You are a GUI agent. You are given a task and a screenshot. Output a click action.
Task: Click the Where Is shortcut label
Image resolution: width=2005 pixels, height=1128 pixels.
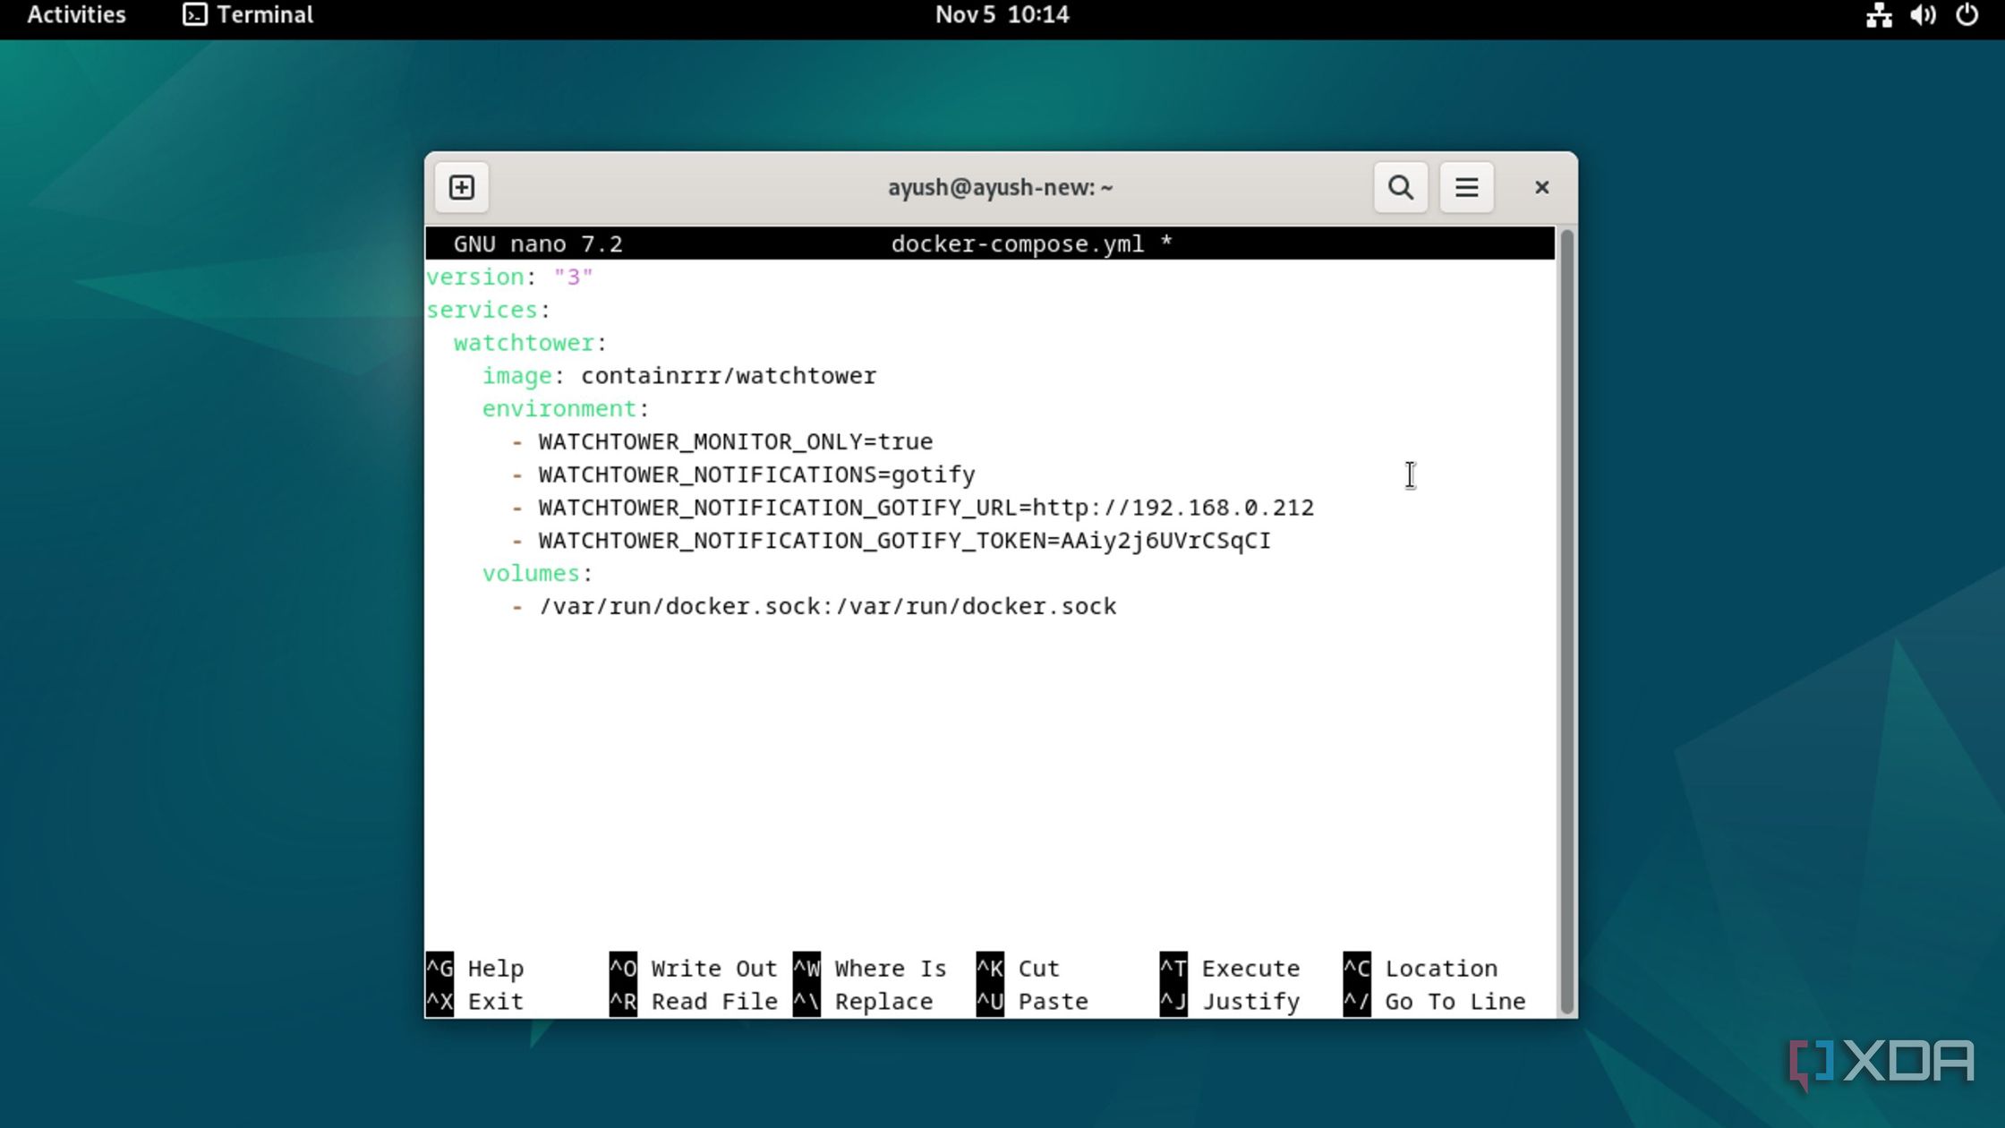click(x=890, y=969)
